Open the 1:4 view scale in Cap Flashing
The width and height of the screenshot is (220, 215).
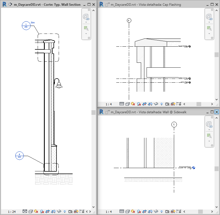[109, 104]
